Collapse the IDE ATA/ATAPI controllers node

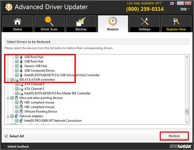pos(8,80)
